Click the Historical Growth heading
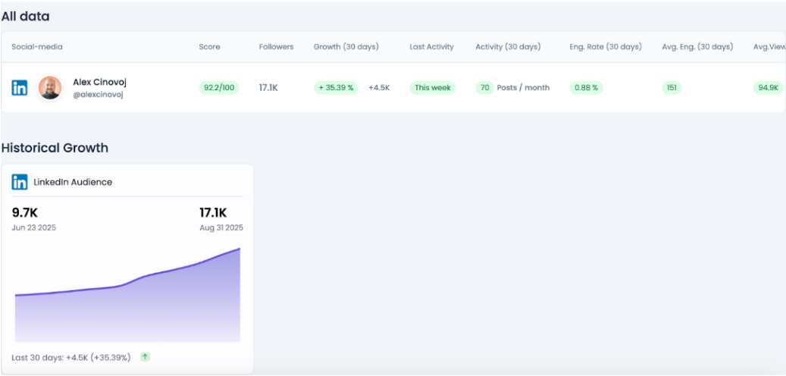Image resolution: width=786 pixels, height=376 pixels. tap(55, 148)
